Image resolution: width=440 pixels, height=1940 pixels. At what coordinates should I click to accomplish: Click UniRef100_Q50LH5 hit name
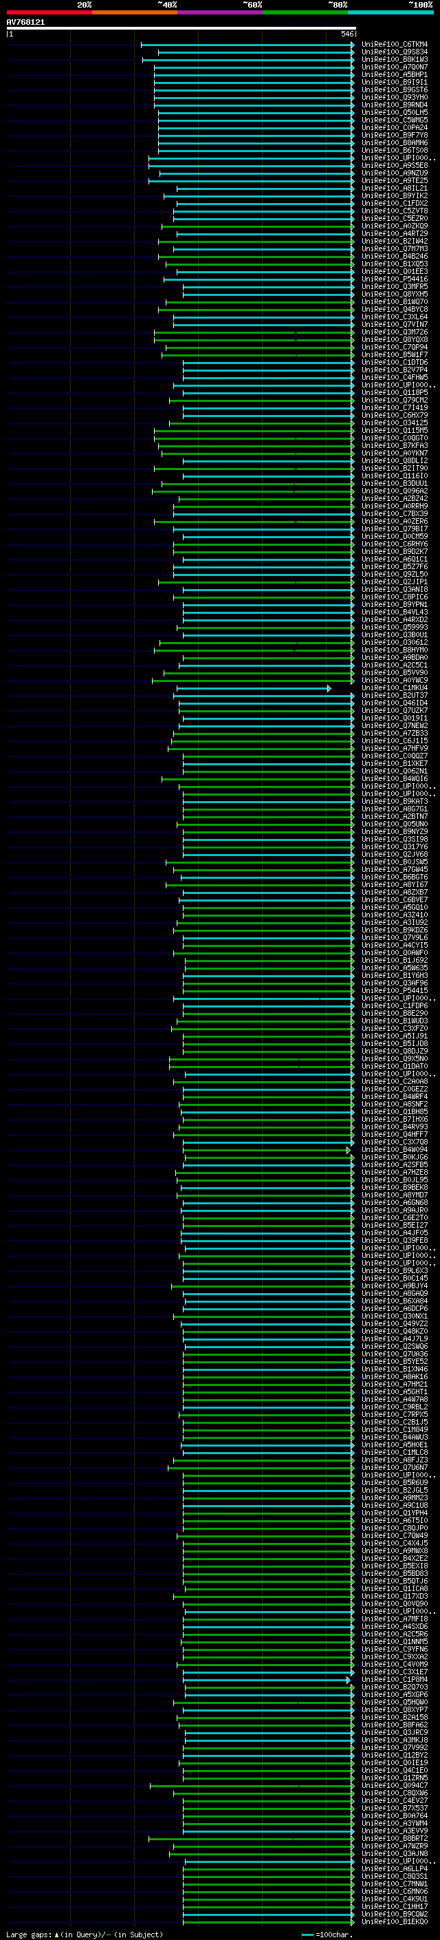pos(395,112)
